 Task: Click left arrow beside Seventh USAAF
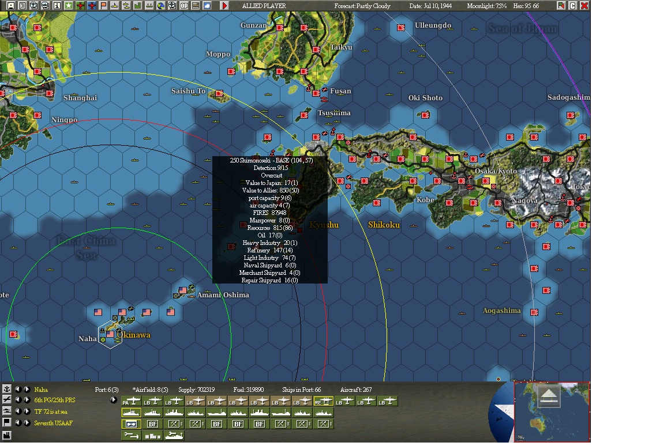pyautogui.click(x=18, y=423)
